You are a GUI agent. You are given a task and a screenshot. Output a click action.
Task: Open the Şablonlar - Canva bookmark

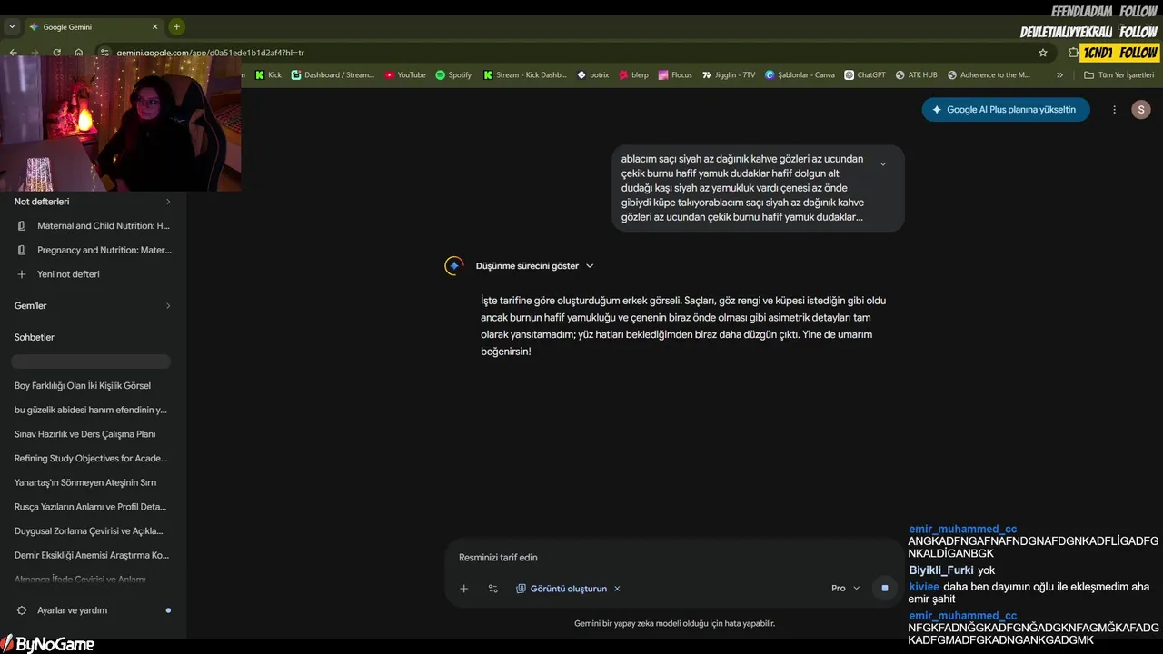click(x=800, y=74)
